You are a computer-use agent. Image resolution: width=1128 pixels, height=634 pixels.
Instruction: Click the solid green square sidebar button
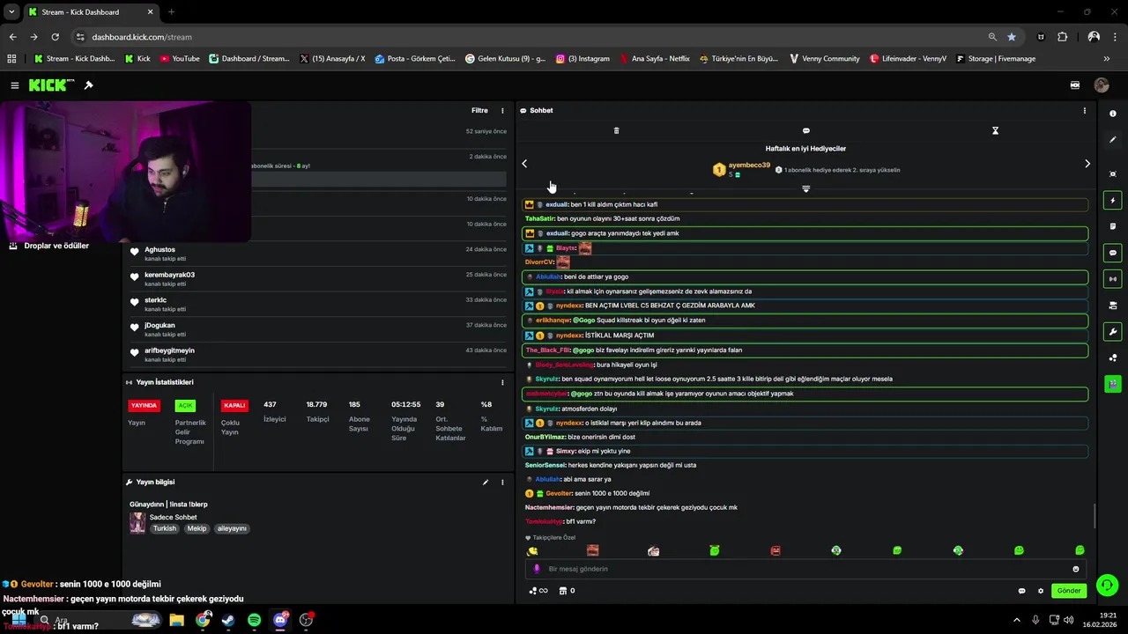click(x=1112, y=384)
